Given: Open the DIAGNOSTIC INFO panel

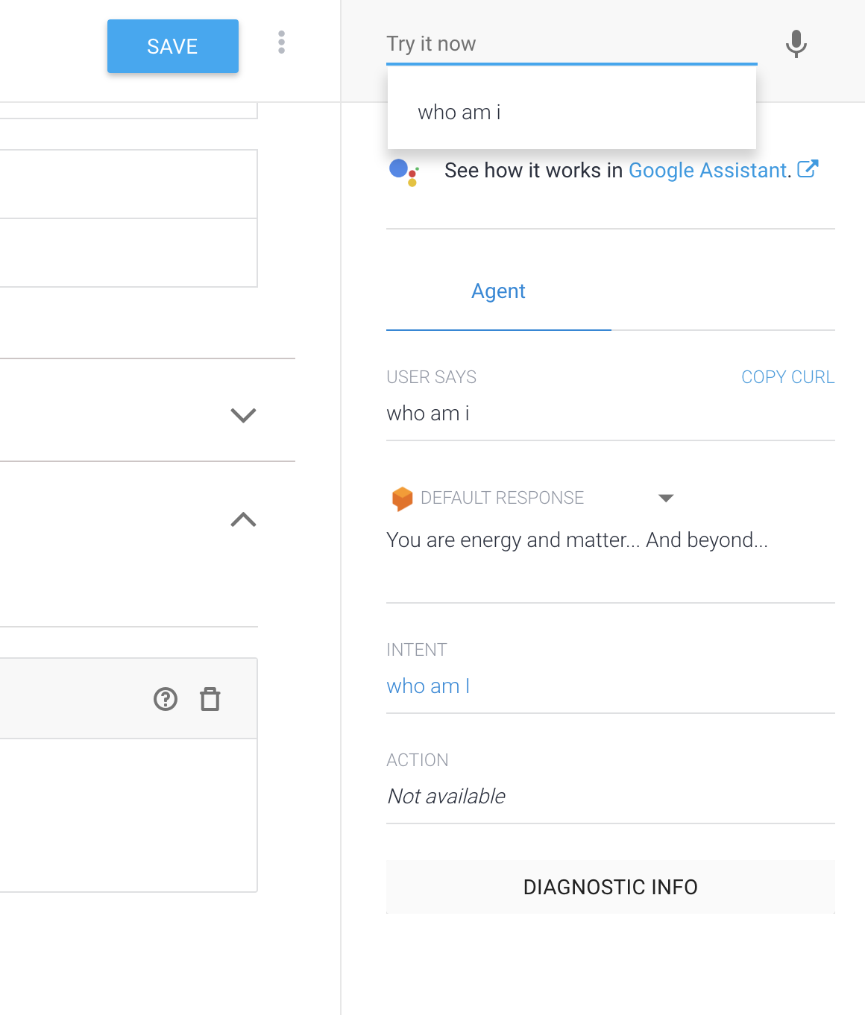Looking at the screenshot, I should pos(610,887).
